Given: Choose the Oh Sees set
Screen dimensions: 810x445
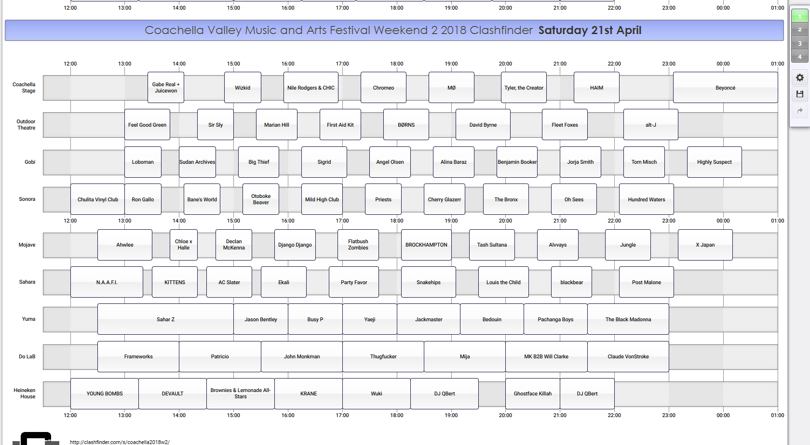Looking at the screenshot, I should (x=574, y=199).
